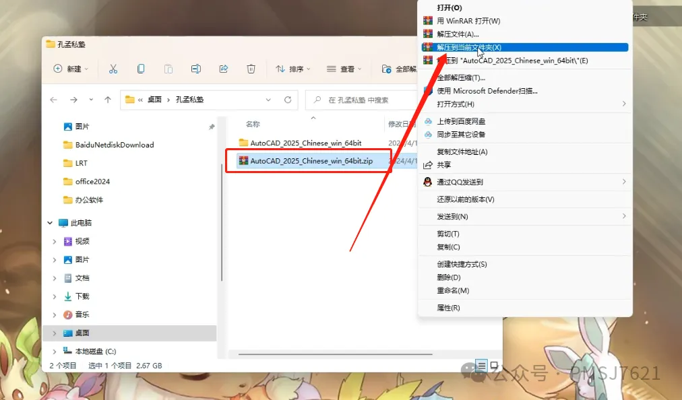
Task: Expand the 视频 tree node
Action: point(55,241)
